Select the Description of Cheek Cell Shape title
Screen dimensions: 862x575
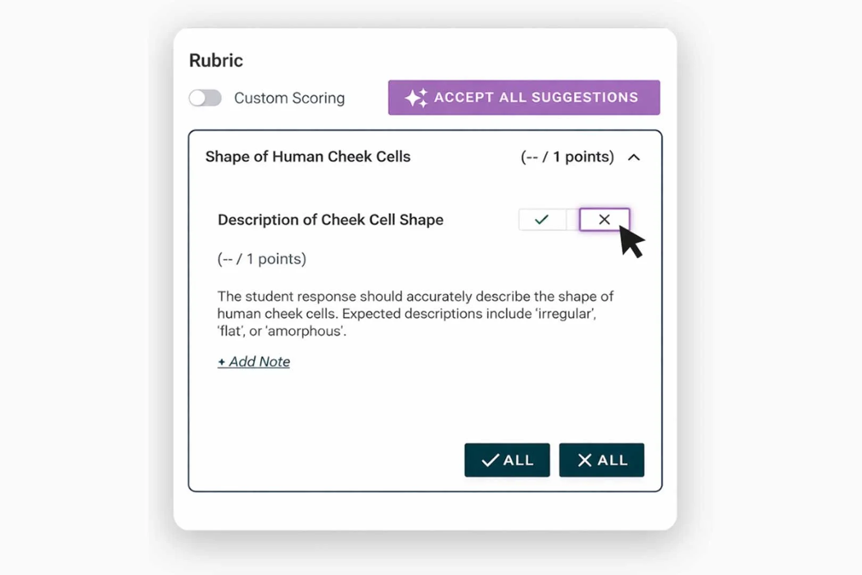330,220
